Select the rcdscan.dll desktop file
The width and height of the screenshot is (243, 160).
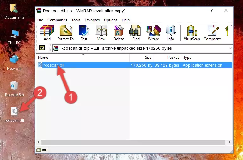(x=14, y=115)
